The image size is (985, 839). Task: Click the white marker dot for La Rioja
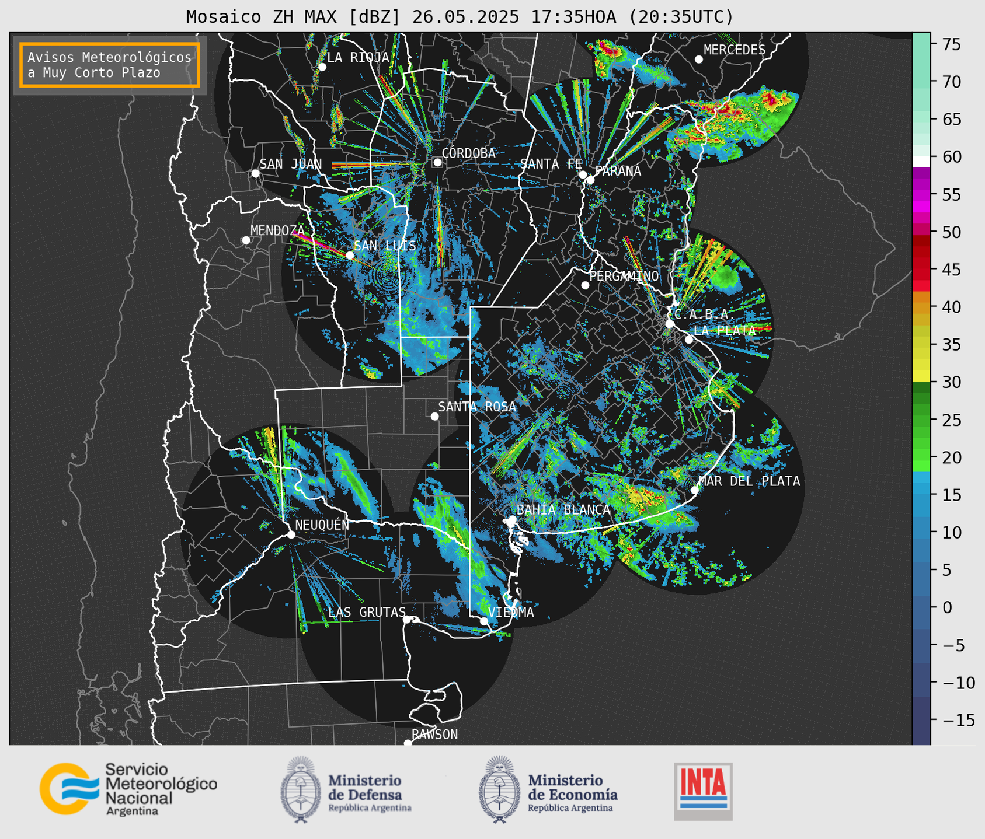click(322, 67)
